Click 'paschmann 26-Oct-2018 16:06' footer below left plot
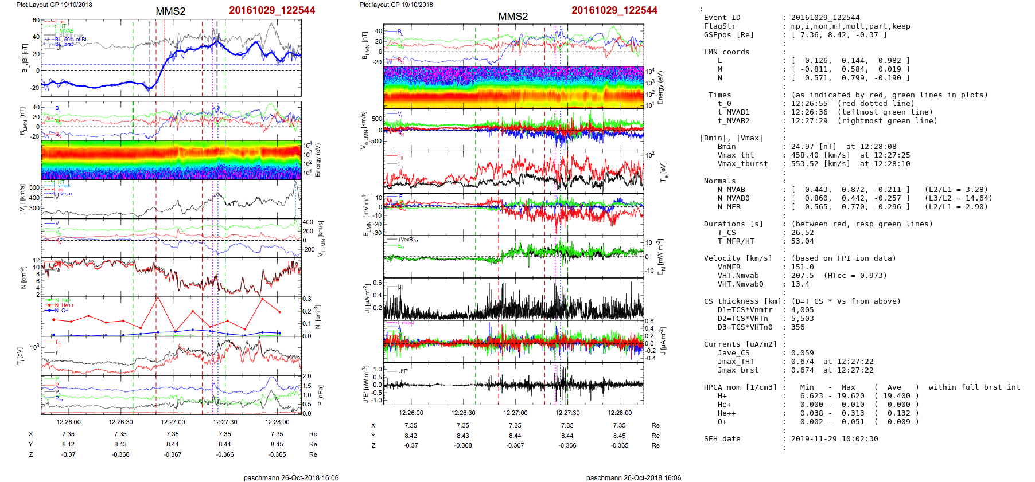This screenshot has width=1035, height=482. pos(291,478)
